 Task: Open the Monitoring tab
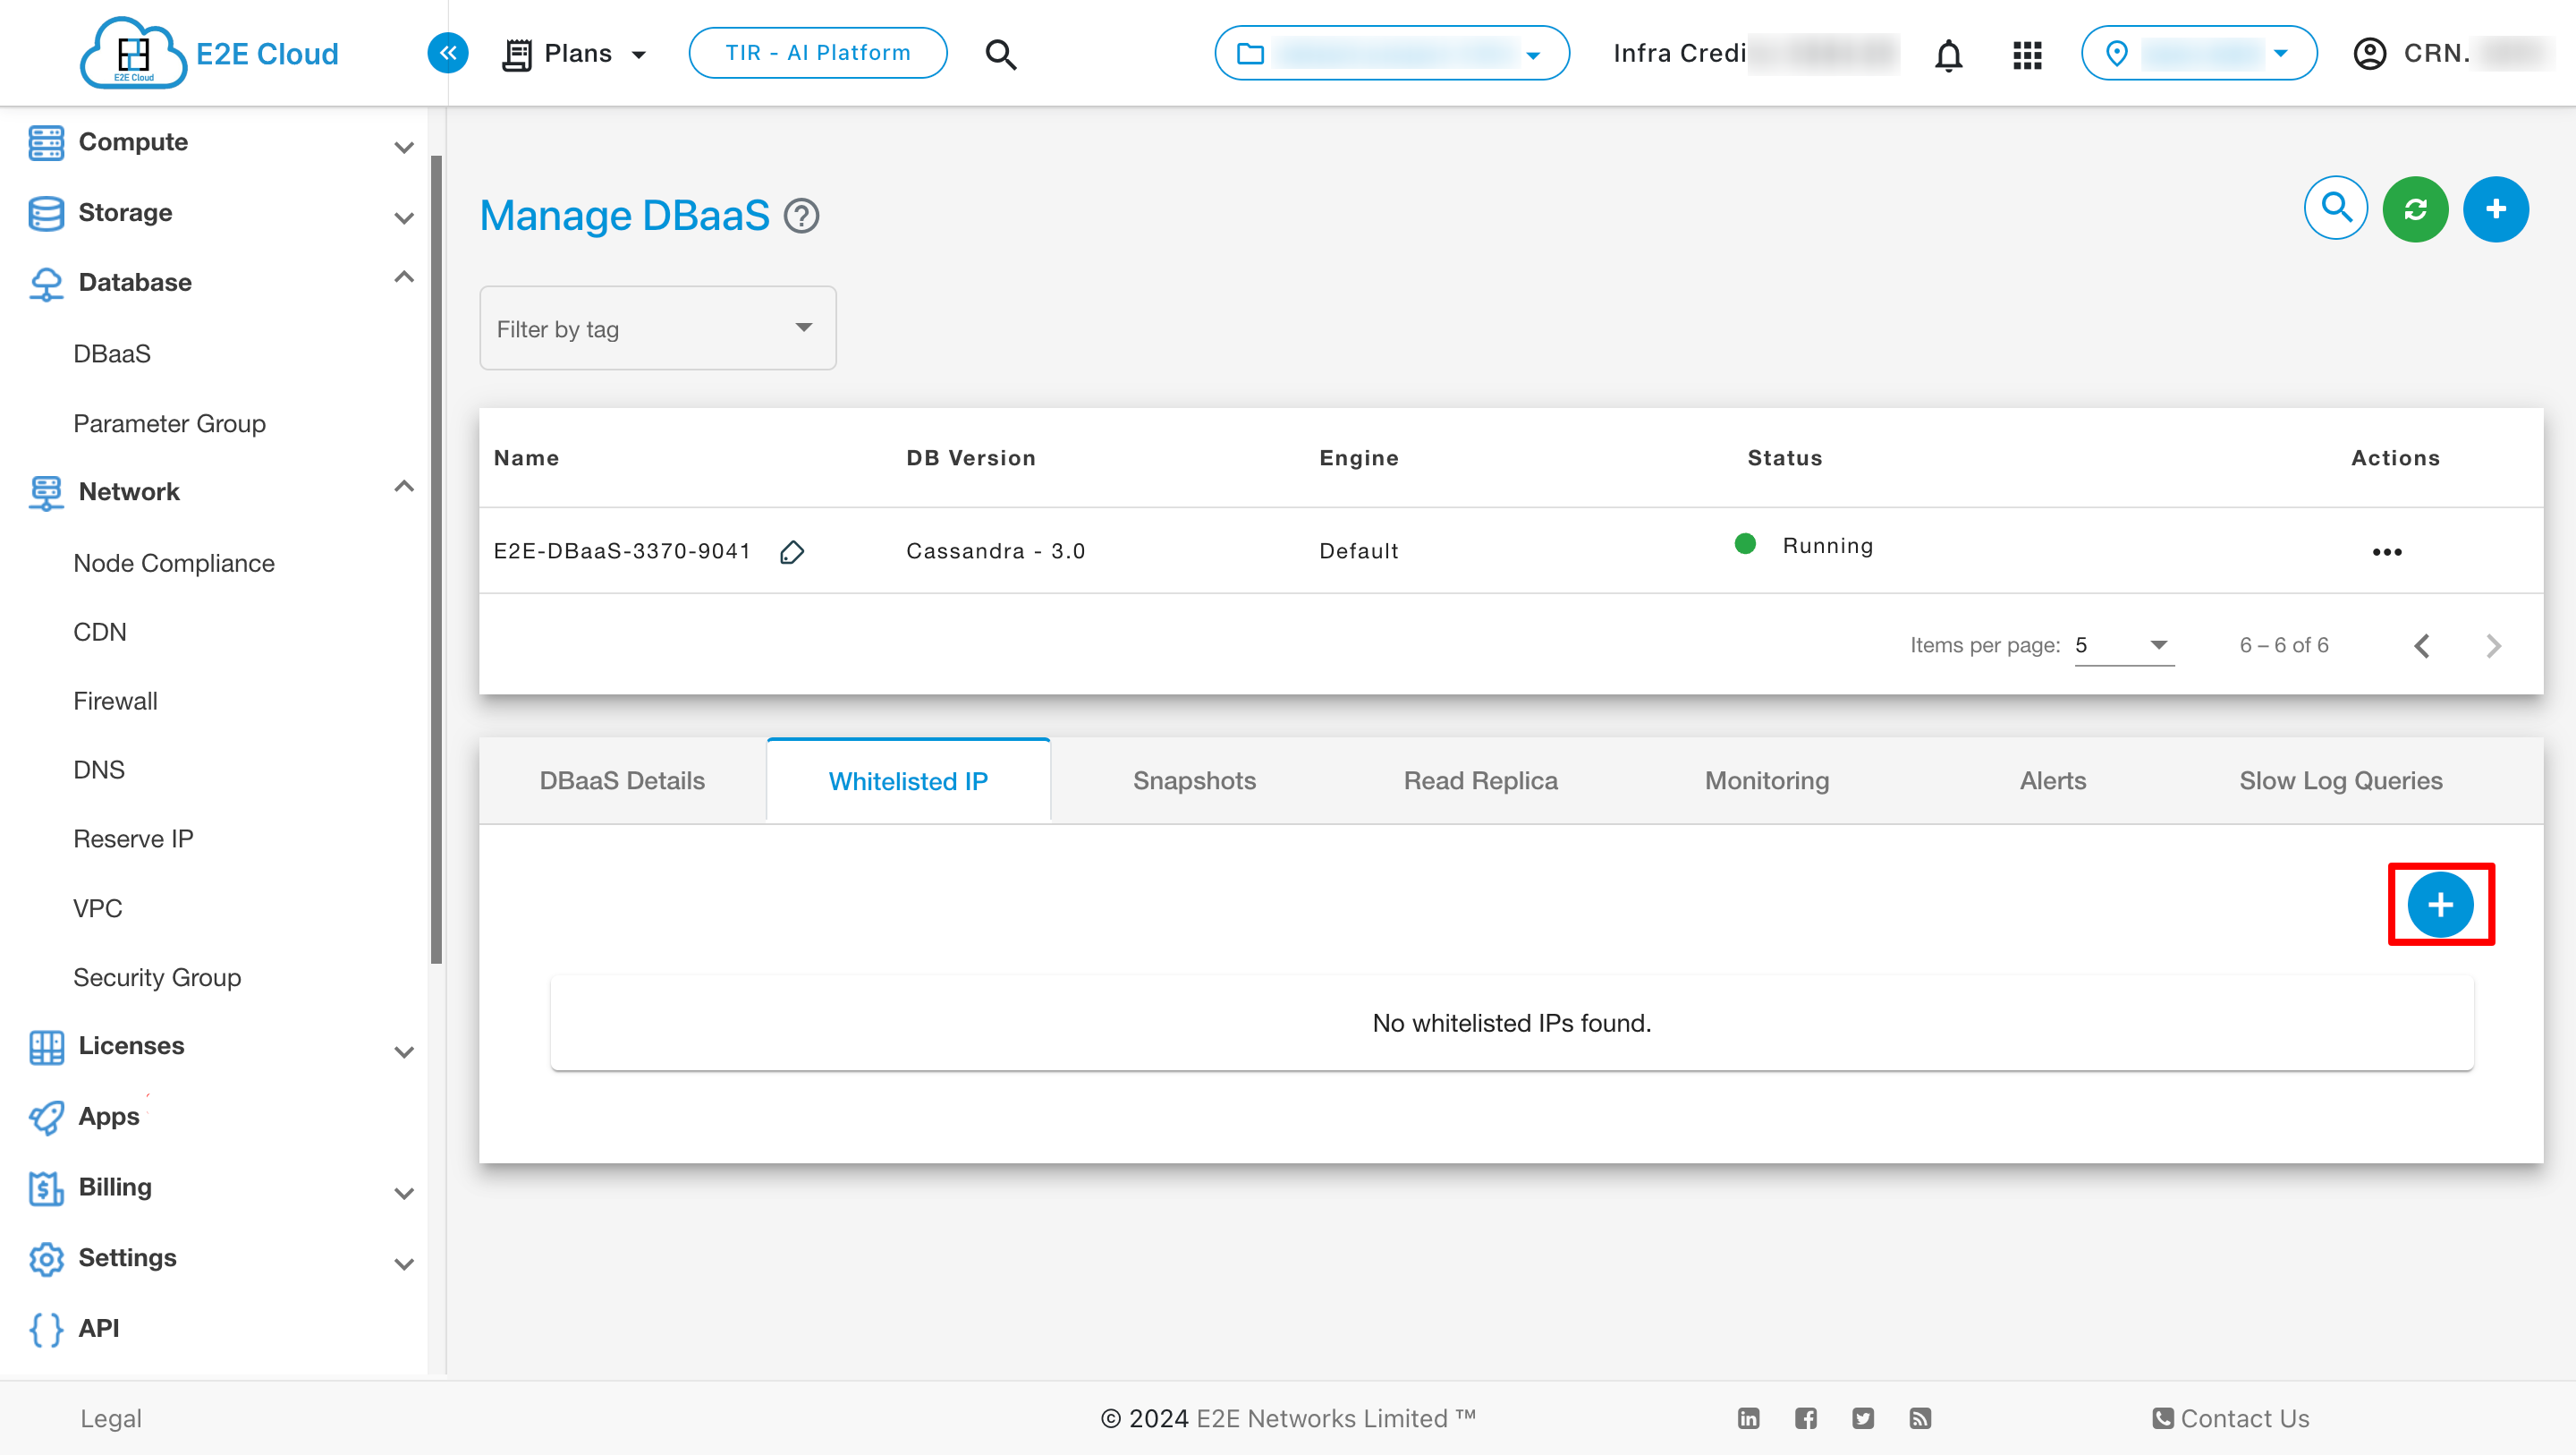(1767, 780)
